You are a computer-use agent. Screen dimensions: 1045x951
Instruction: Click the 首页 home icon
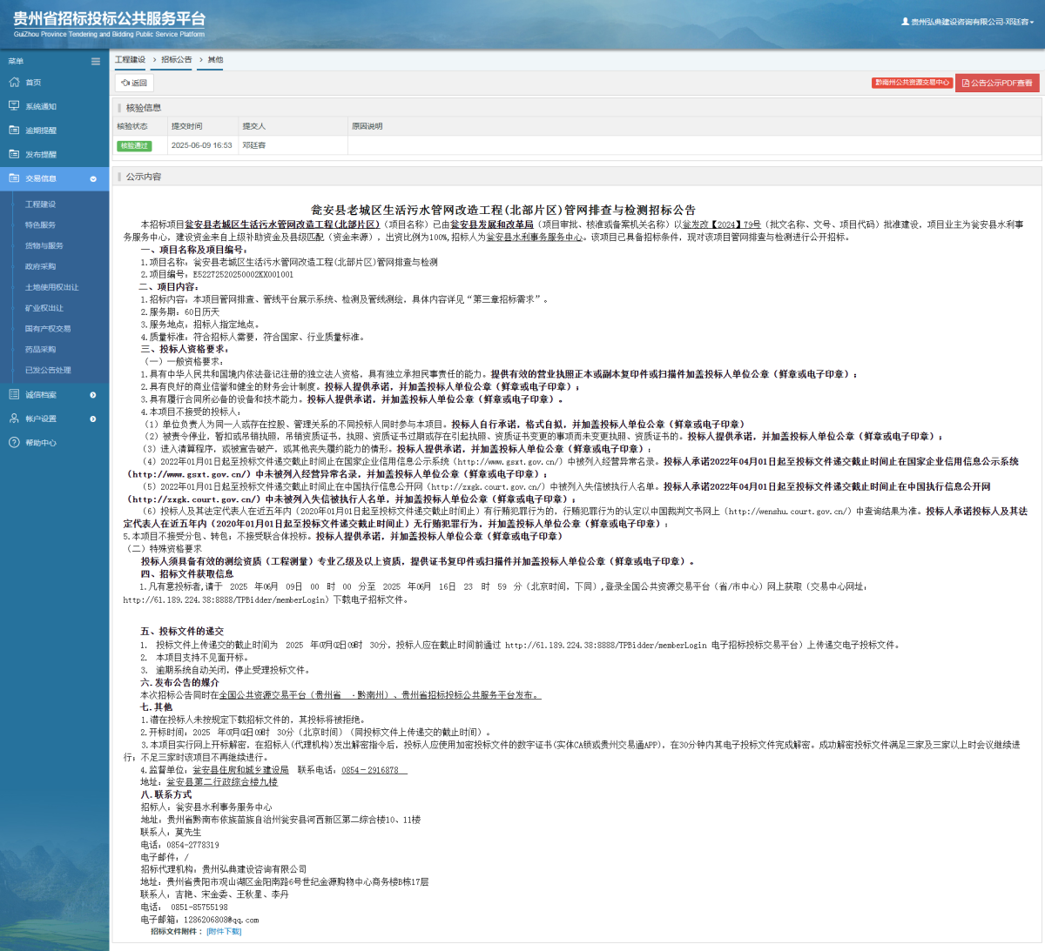(x=14, y=82)
